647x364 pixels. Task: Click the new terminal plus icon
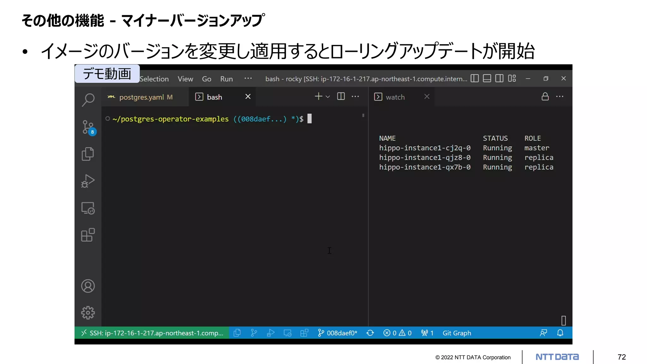click(x=318, y=96)
